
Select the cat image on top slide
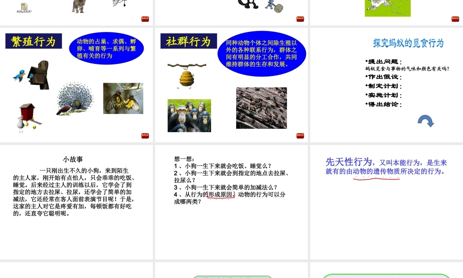[x=79, y=6]
